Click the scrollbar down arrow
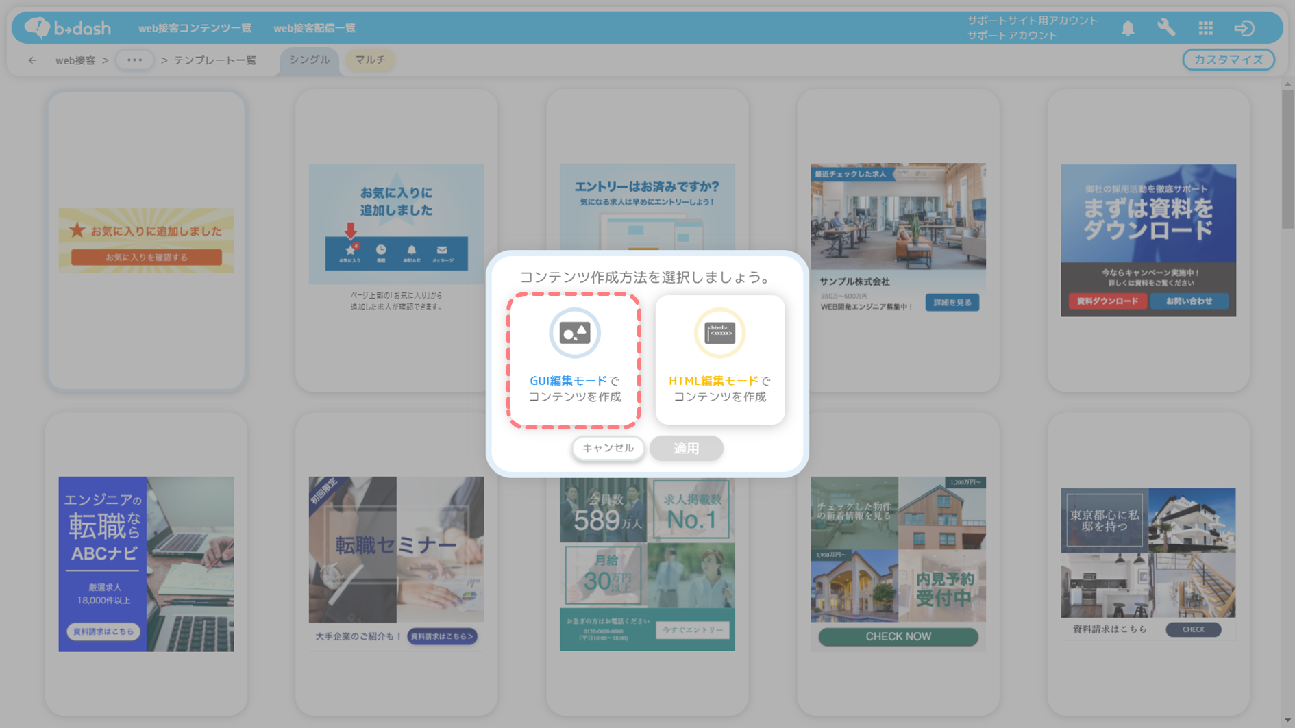The image size is (1295, 728). (x=1287, y=720)
